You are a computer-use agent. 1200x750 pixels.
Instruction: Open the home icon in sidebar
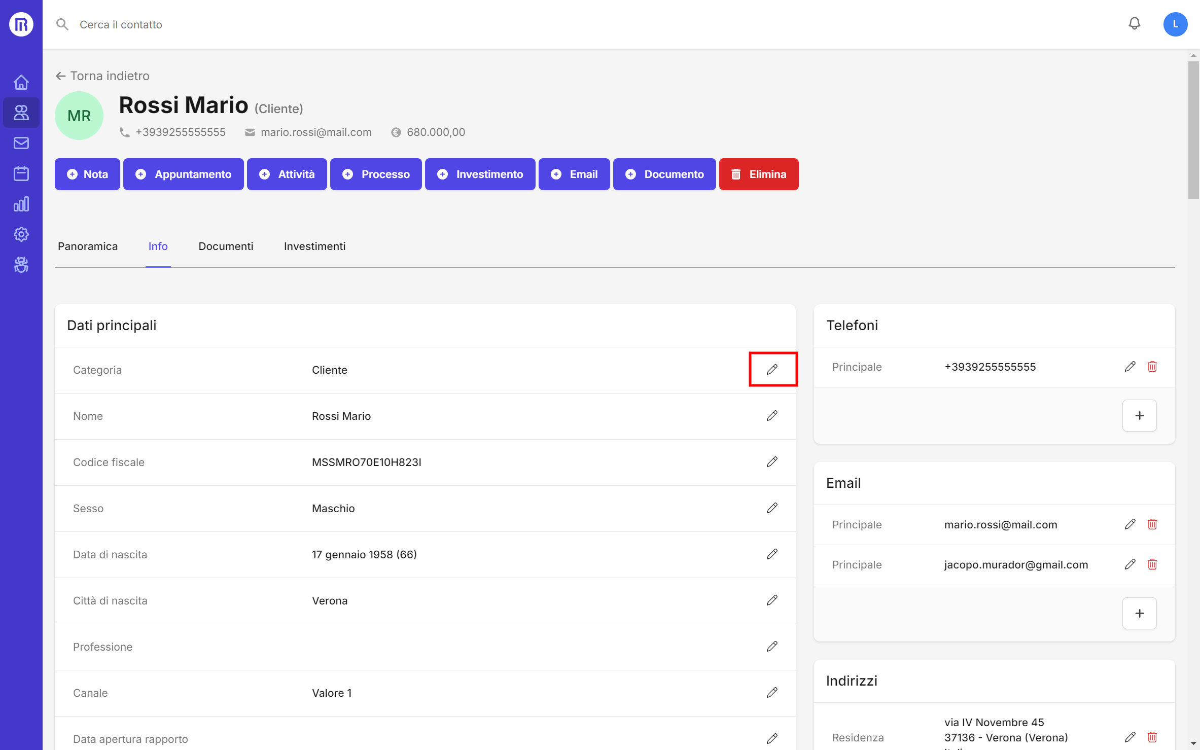(21, 82)
